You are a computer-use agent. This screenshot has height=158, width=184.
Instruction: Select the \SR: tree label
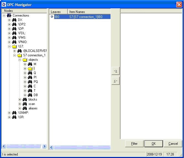[21, 117]
